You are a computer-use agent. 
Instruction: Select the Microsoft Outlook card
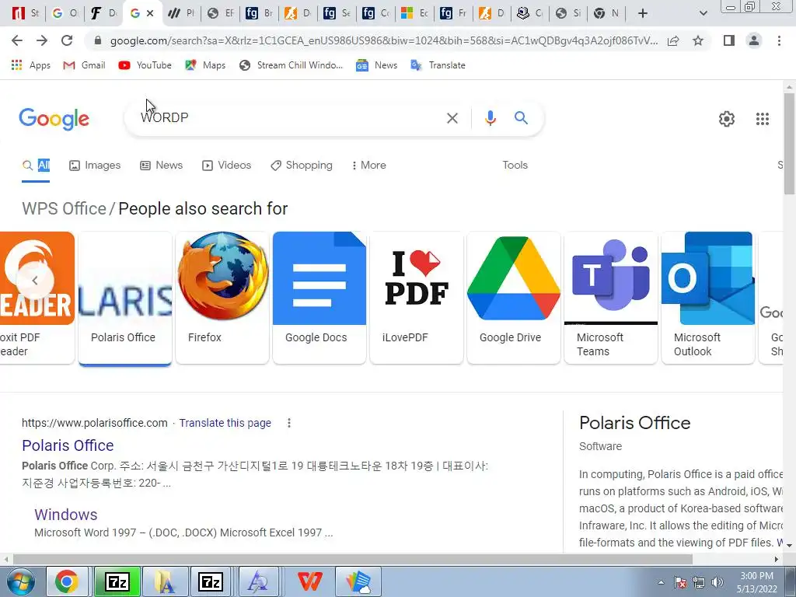[x=708, y=298]
